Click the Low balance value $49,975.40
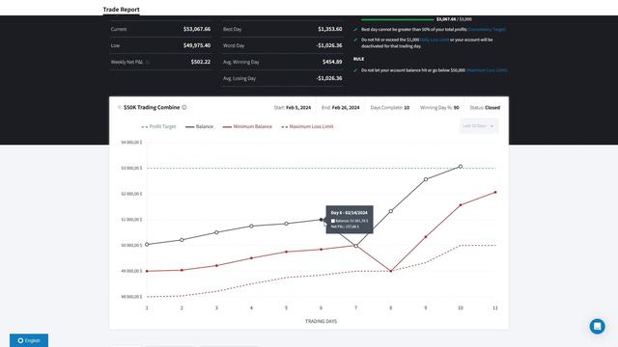This screenshot has height=347, width=618. (x=197, y=45)
